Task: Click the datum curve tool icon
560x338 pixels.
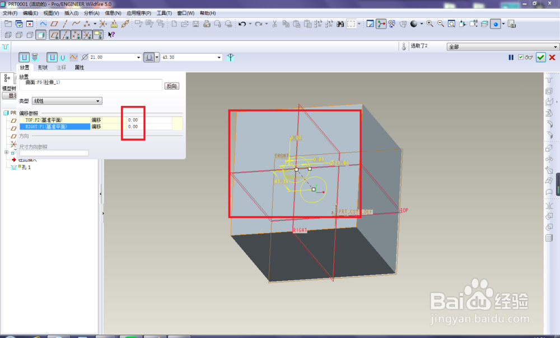Action: [x=76, y=24]
